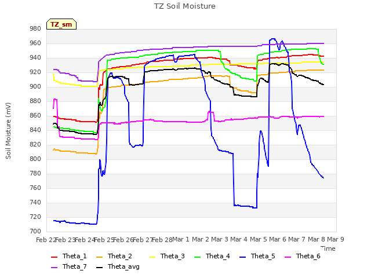This screenshot has height=278, width=371.
Task: Click the black Theta_avg legend swatch
Action: (x=100, y=268)
